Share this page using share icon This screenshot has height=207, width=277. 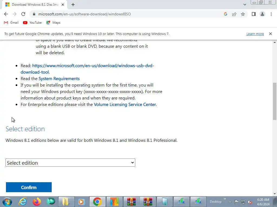click(234, 14)
